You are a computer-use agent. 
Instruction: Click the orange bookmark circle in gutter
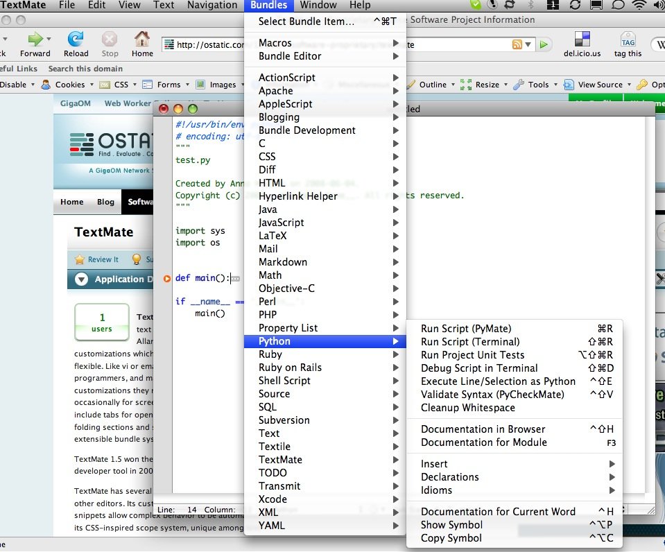[166, 278]
